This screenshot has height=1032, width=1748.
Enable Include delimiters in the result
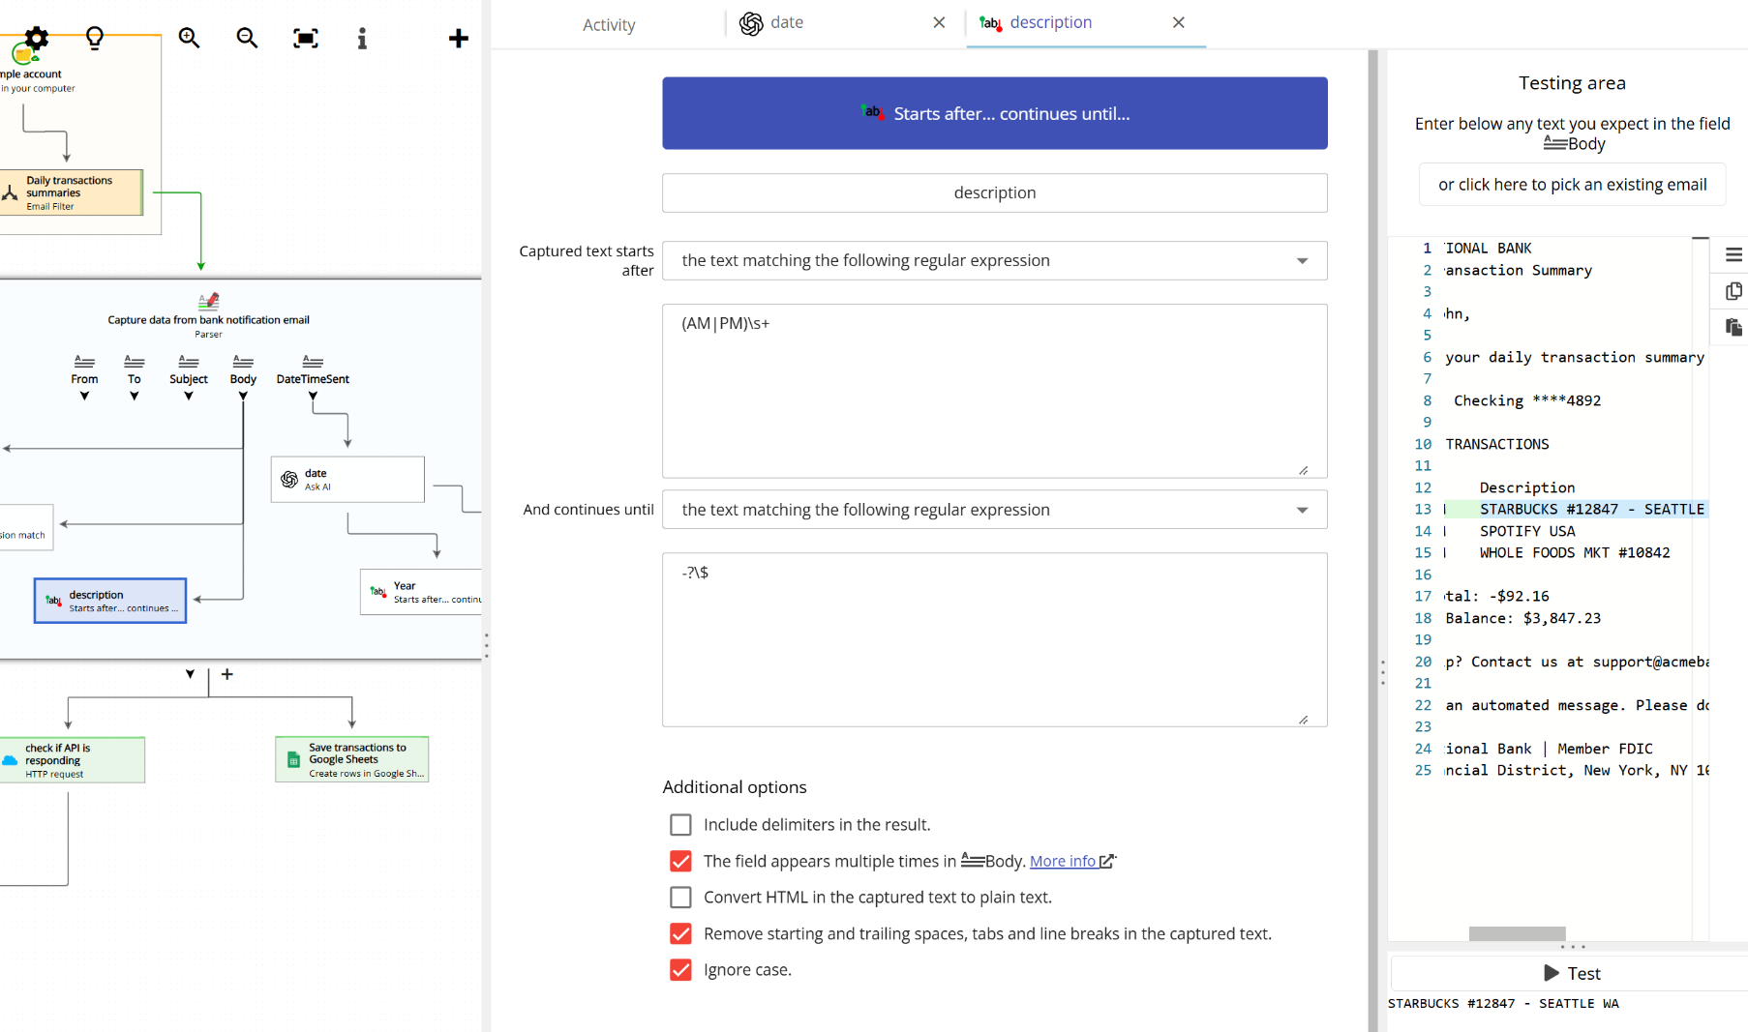(680, 824)
